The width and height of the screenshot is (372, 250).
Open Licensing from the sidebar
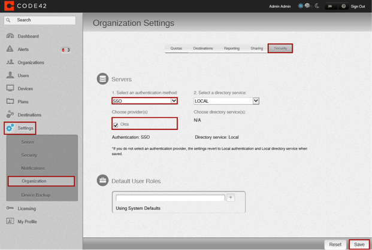pyautogui.click(x=26, y=209)
